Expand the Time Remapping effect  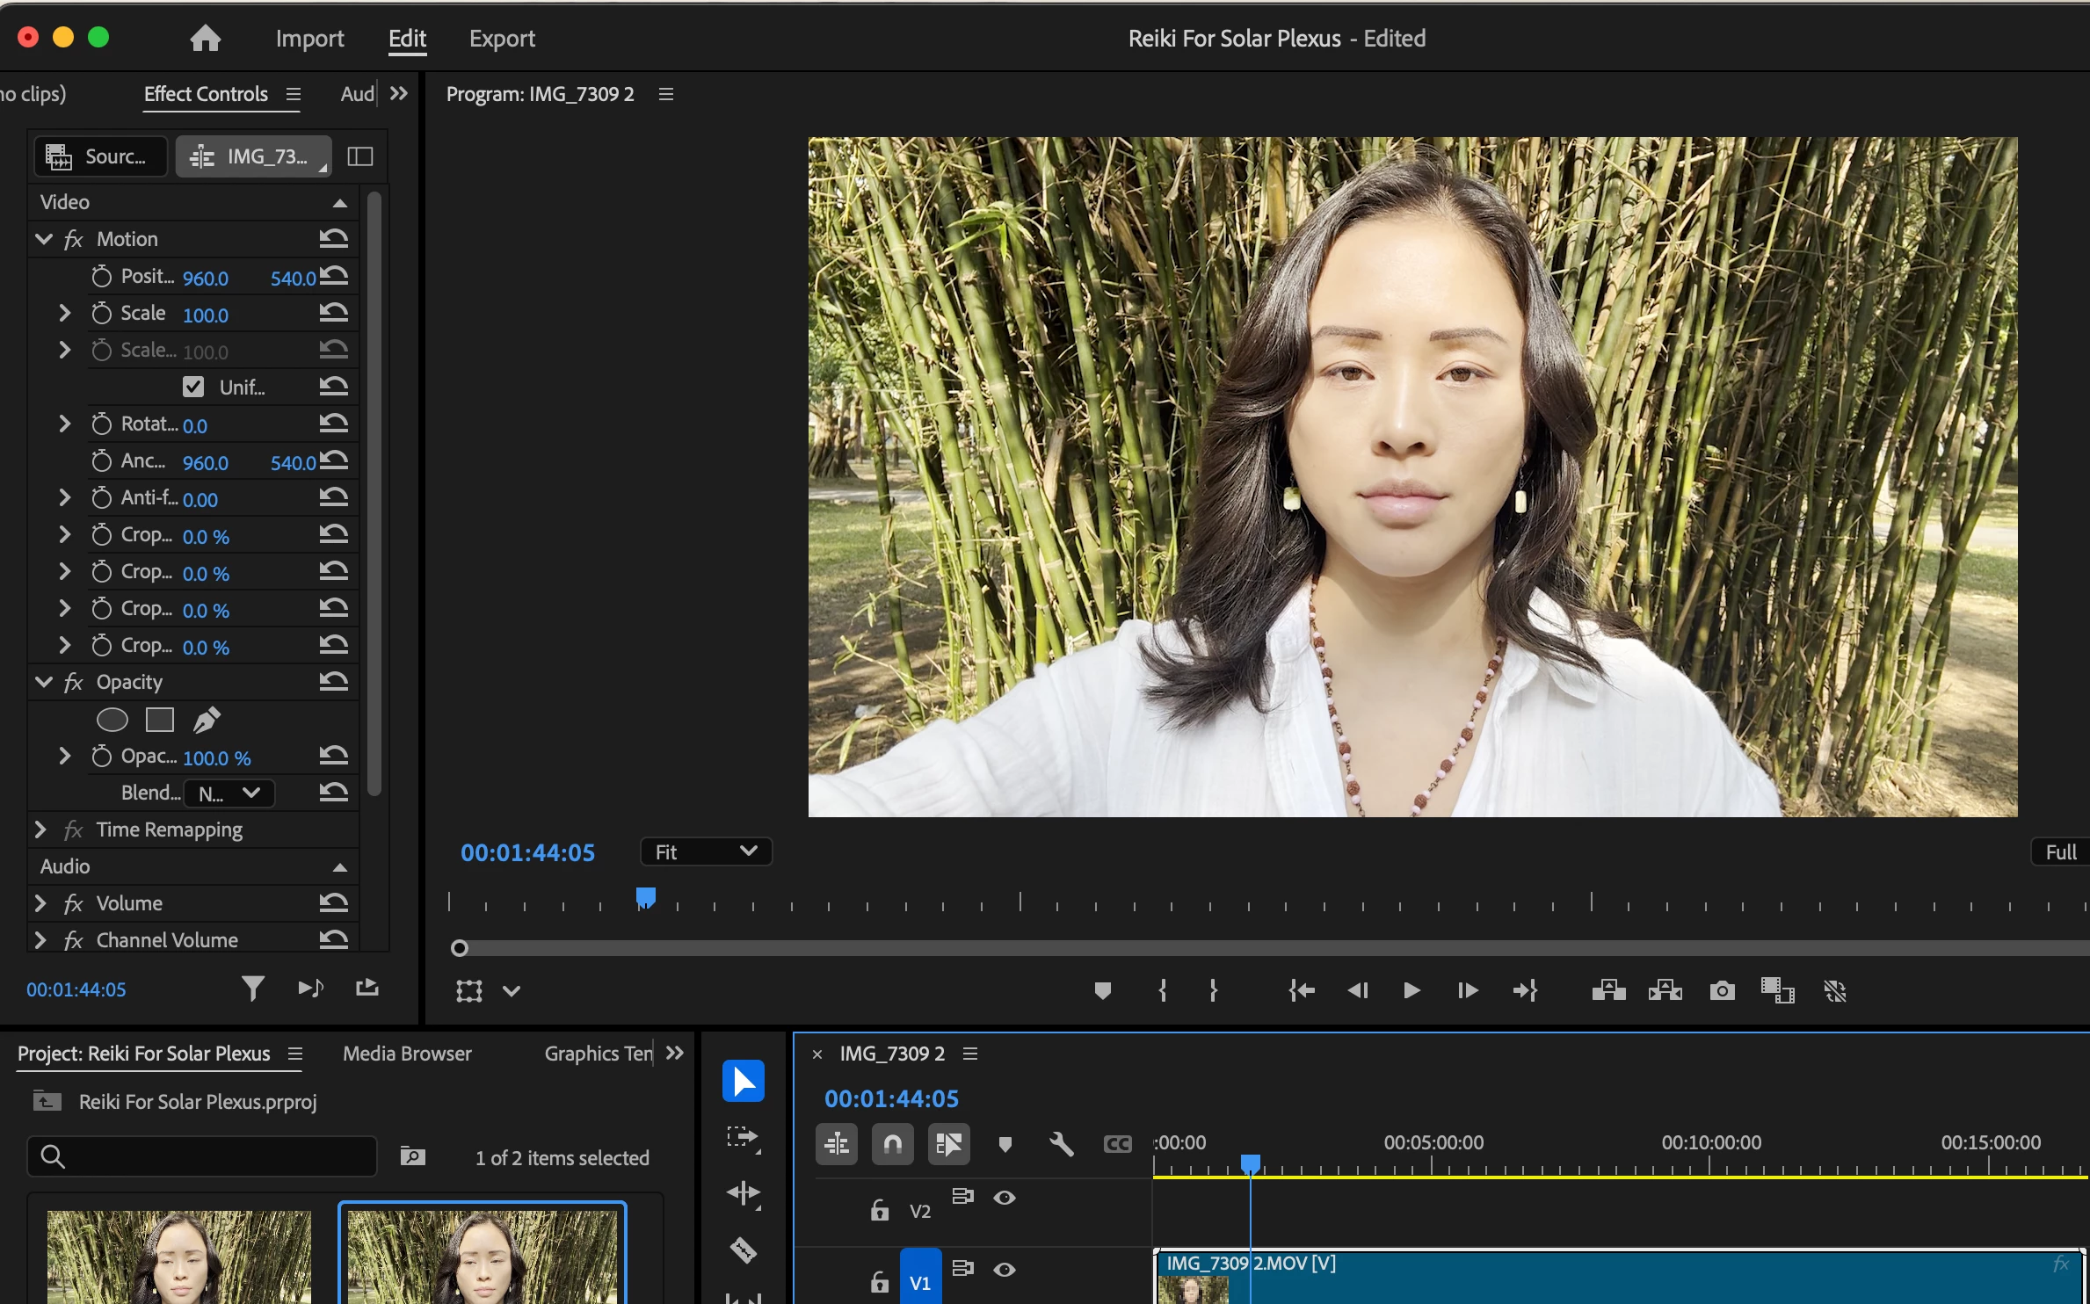40,829
